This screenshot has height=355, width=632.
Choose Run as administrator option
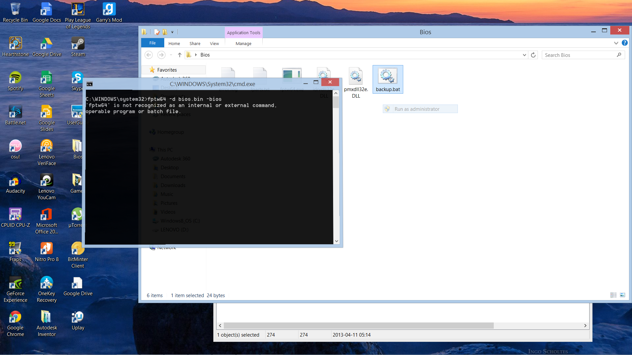click(420, 109)
